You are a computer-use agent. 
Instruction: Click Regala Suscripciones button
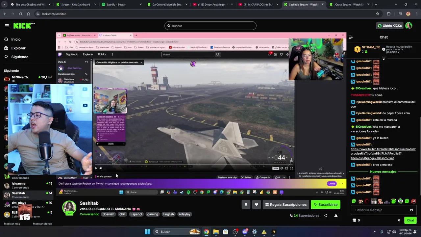285,205
